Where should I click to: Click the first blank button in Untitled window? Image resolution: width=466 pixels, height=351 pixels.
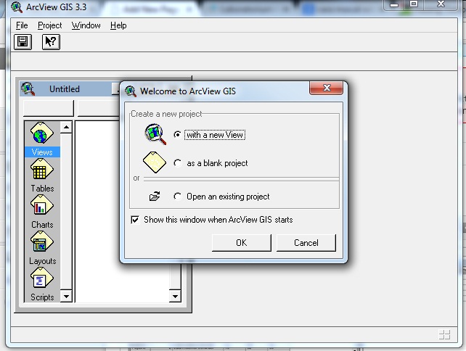pos(48,108)
